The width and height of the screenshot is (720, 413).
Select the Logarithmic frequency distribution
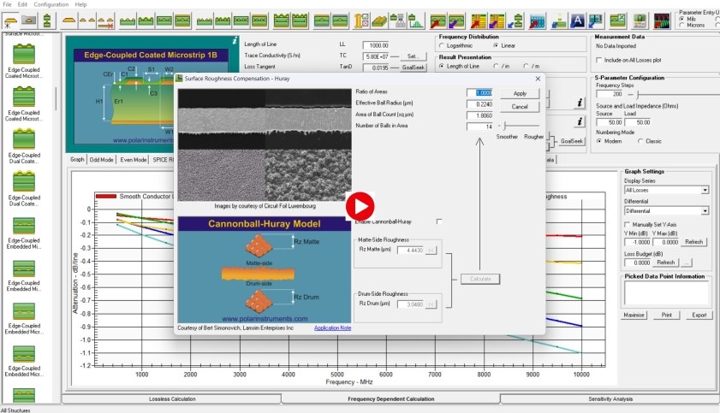tap(441, 46)
